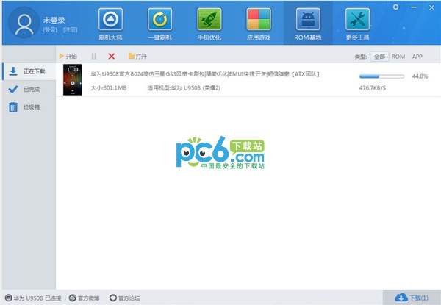Image resolution: width=441 pixels, height=305 pixels.
Task: Open the 一键刷机 one-click flash icon
Action: pyautogui.click(x=159, y=19)
